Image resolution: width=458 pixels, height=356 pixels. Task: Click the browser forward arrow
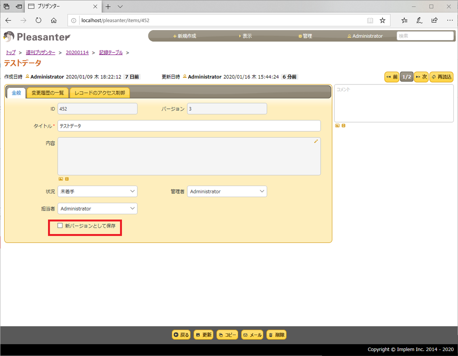(x=23, y=20)
